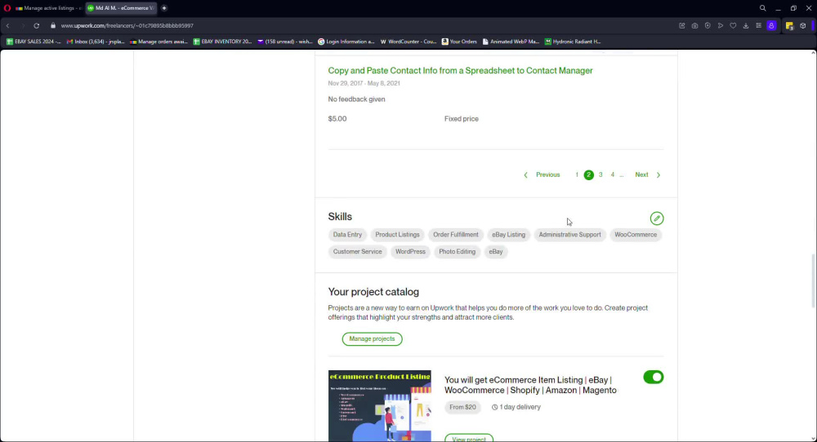Screen dimensions: 817x442
Task: Click the eBay Listing skill tag
Action: coord(508,235)
